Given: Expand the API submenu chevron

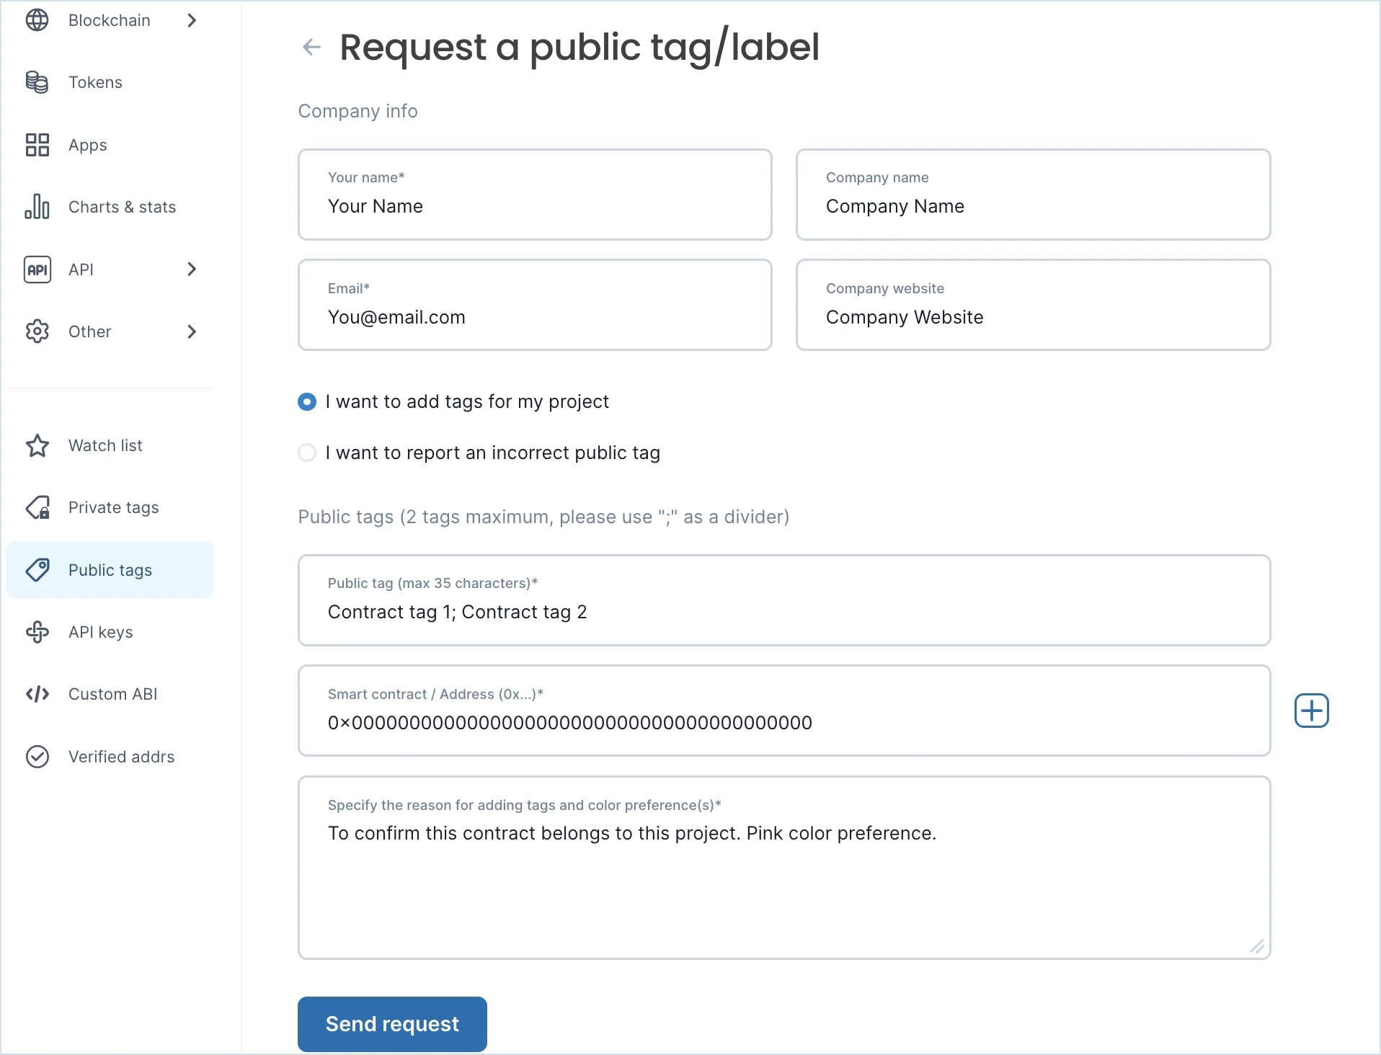Looking at the screenshot, I should point(192,270).
